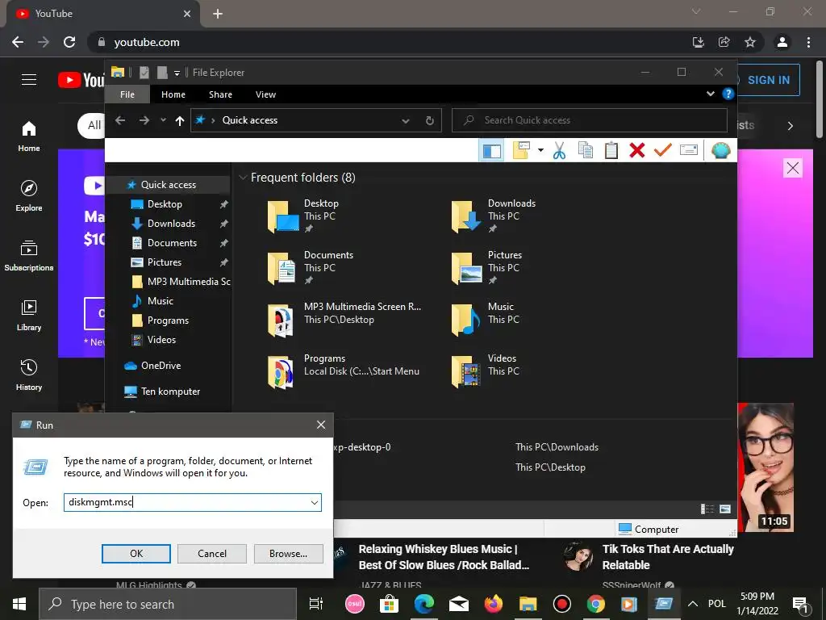
Task: Click the Copy icon in Explorer toolbar
Action: tap(586, 150)
